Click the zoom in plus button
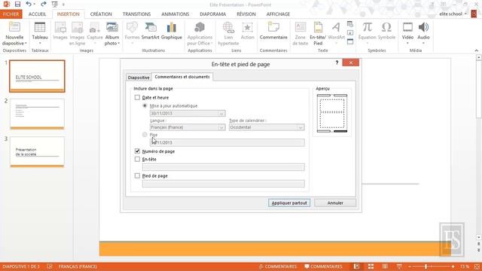 coord(453,266)
